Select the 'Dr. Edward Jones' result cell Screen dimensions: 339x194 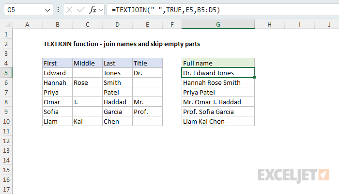click(218, 73)
